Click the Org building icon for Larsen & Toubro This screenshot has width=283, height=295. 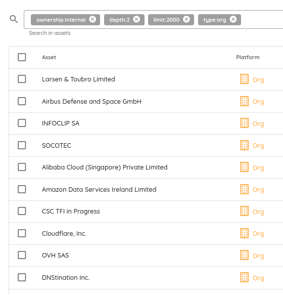pyautogui.click(x=245, y=79)
